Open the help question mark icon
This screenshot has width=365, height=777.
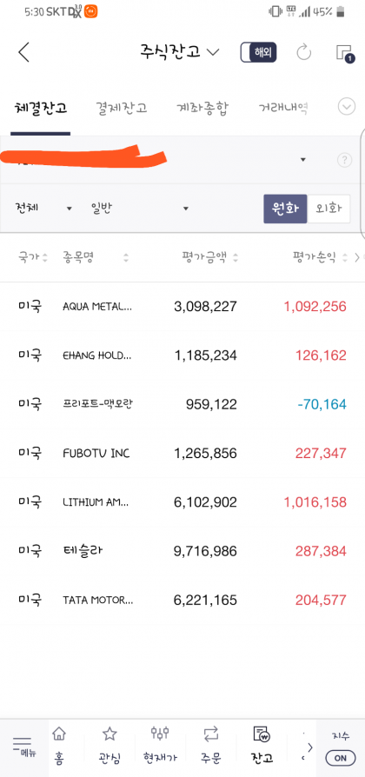pos(344,160)
